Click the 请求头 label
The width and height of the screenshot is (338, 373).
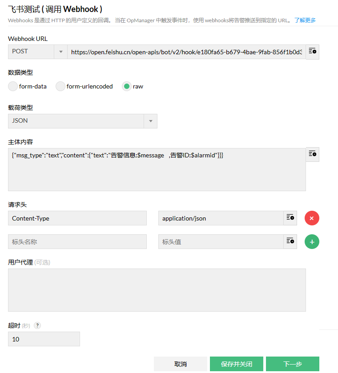(x=17, y=205)
